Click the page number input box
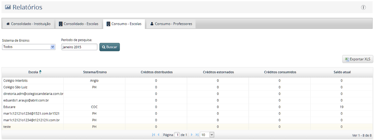This screenshot has height=140, width=374. tap(177, 135)
